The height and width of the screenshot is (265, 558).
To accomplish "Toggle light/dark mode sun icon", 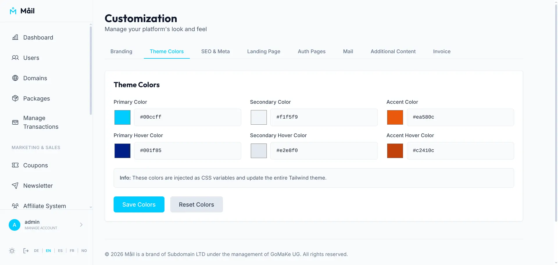I will (x=12, y=251).
